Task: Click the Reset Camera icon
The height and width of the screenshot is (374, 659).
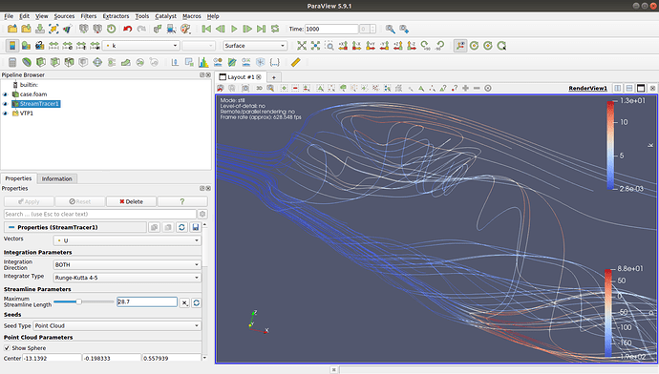Action: click(302, 46)
